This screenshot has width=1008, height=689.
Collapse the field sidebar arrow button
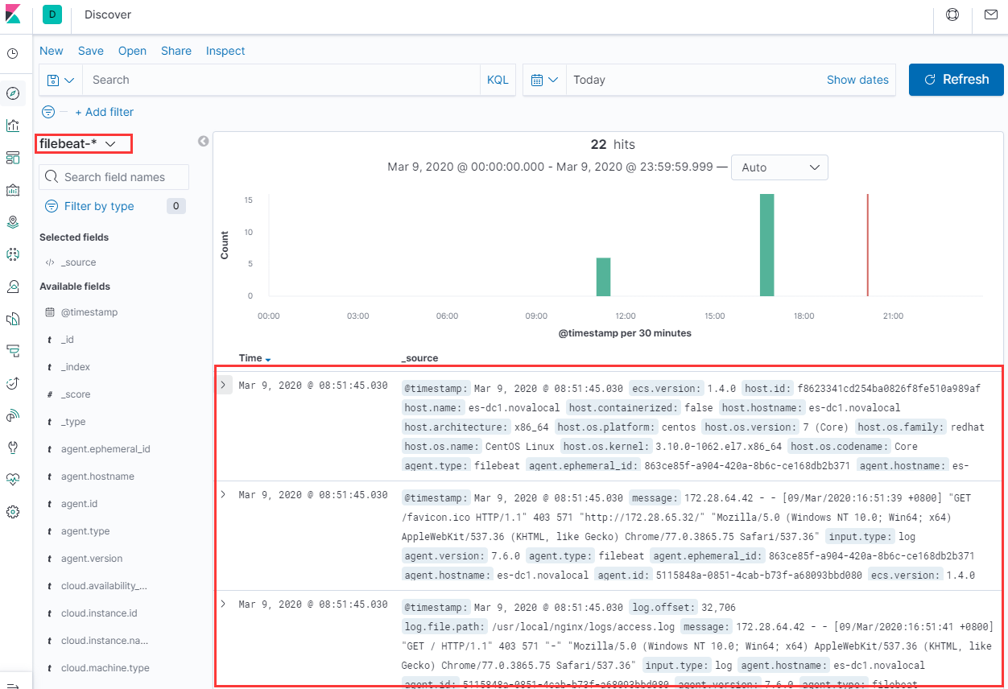pyautogui.click(x=204, y=142)
